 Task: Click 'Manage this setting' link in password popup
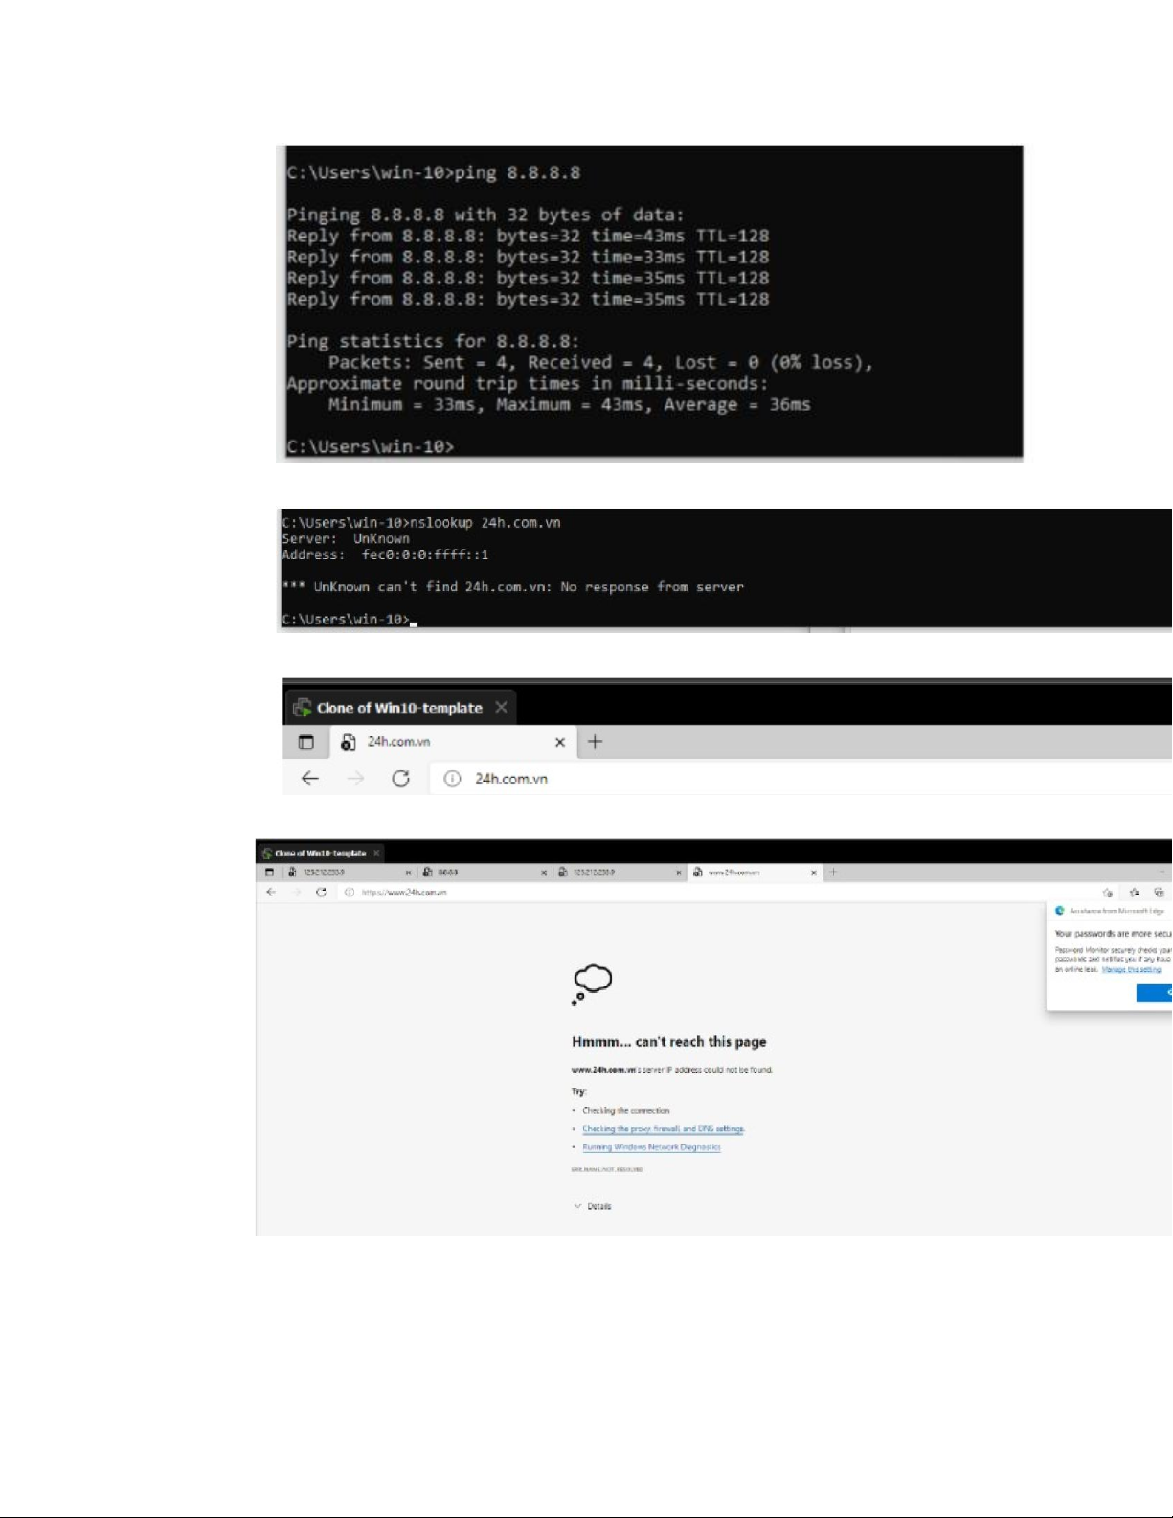(x=1131, y=969)
